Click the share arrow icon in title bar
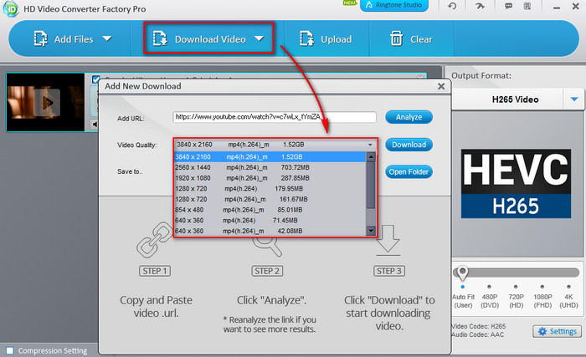The height and width of the screenshot is (357, 586). tap(480, 6)
